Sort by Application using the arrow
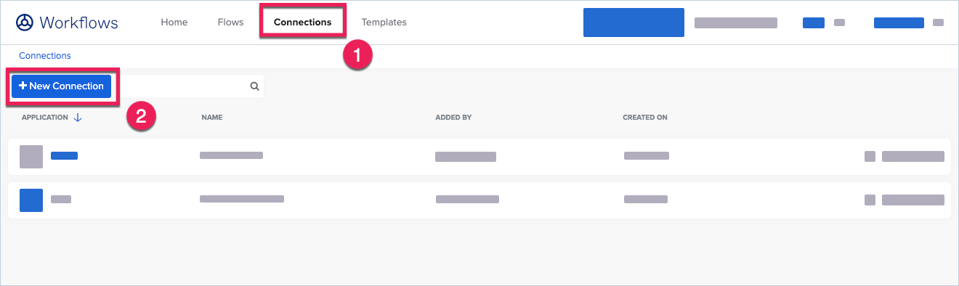 pyautogui.click(x=78, y=118)
